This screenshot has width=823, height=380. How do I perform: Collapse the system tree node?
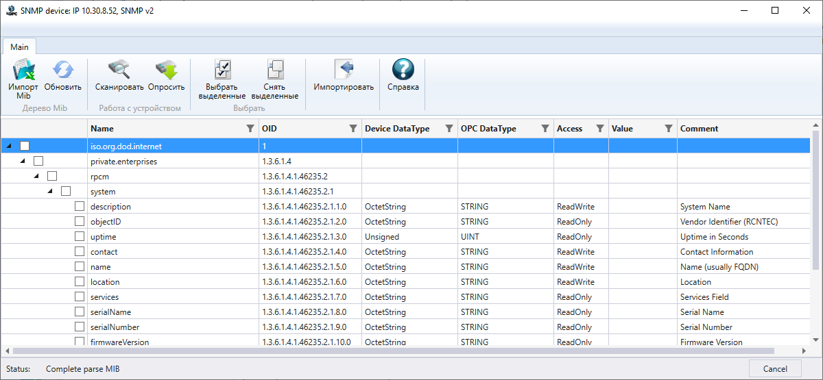tap(50, 191)
